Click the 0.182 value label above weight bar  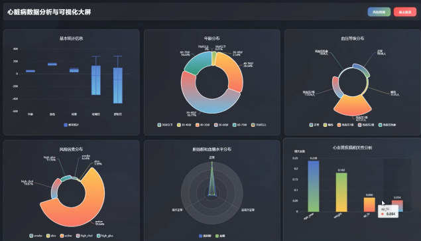(x=341, y=170)
